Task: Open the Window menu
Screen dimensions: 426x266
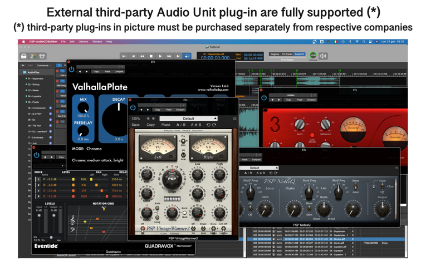Action: (x=97, y=42)
